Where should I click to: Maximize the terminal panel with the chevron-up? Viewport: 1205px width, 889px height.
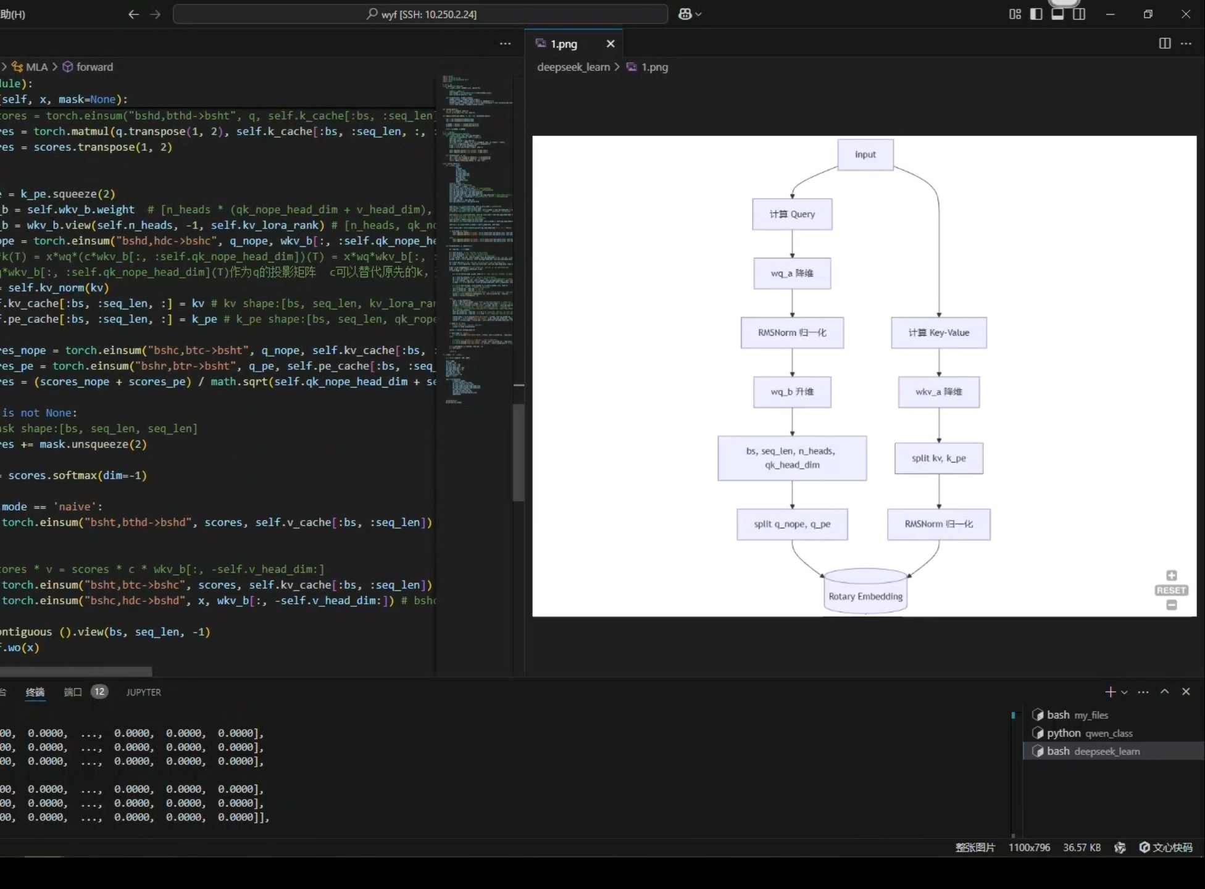click(1164, 691)
